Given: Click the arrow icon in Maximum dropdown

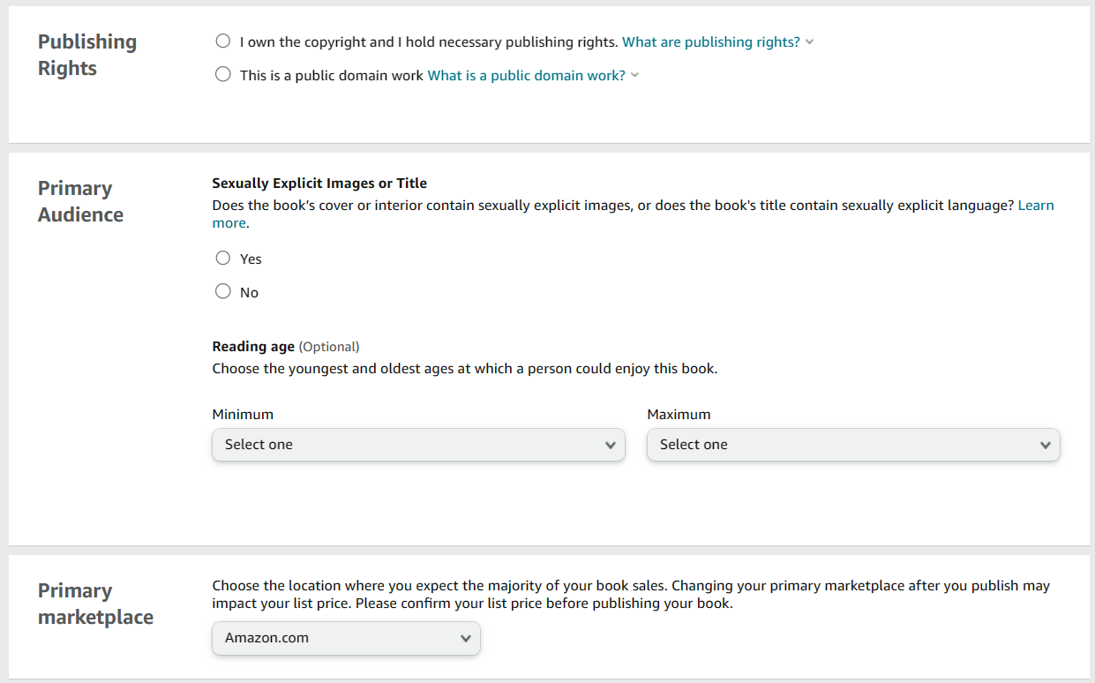Looking at the screenshot, I should (x=1046, y=446).
